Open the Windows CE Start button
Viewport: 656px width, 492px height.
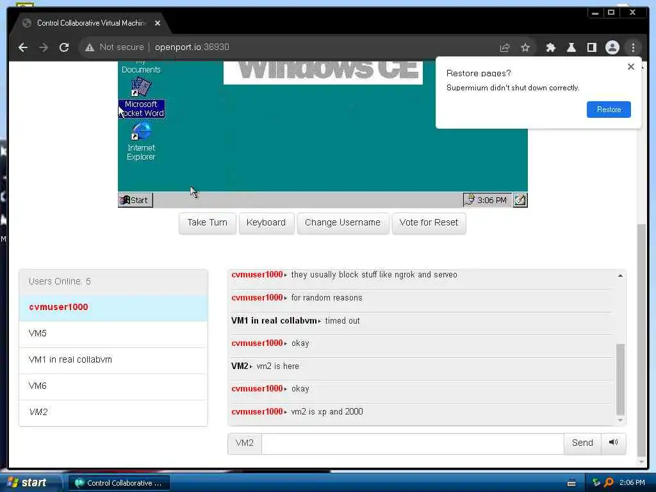pyautogui.click(x=135, y=200)
